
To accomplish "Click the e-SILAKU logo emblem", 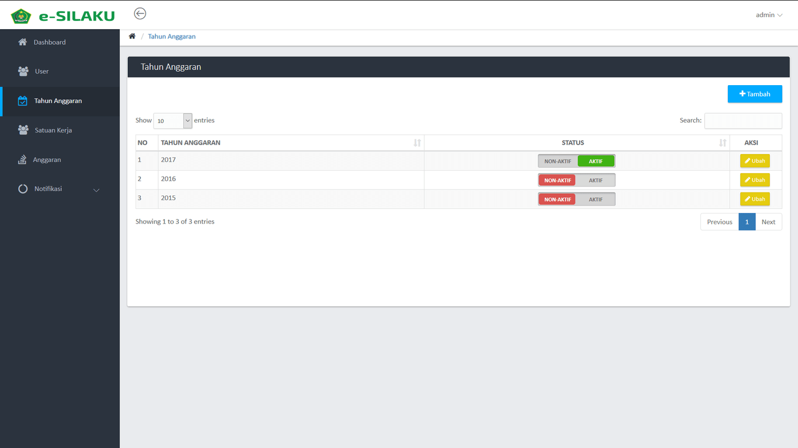I will coord(21,16).
